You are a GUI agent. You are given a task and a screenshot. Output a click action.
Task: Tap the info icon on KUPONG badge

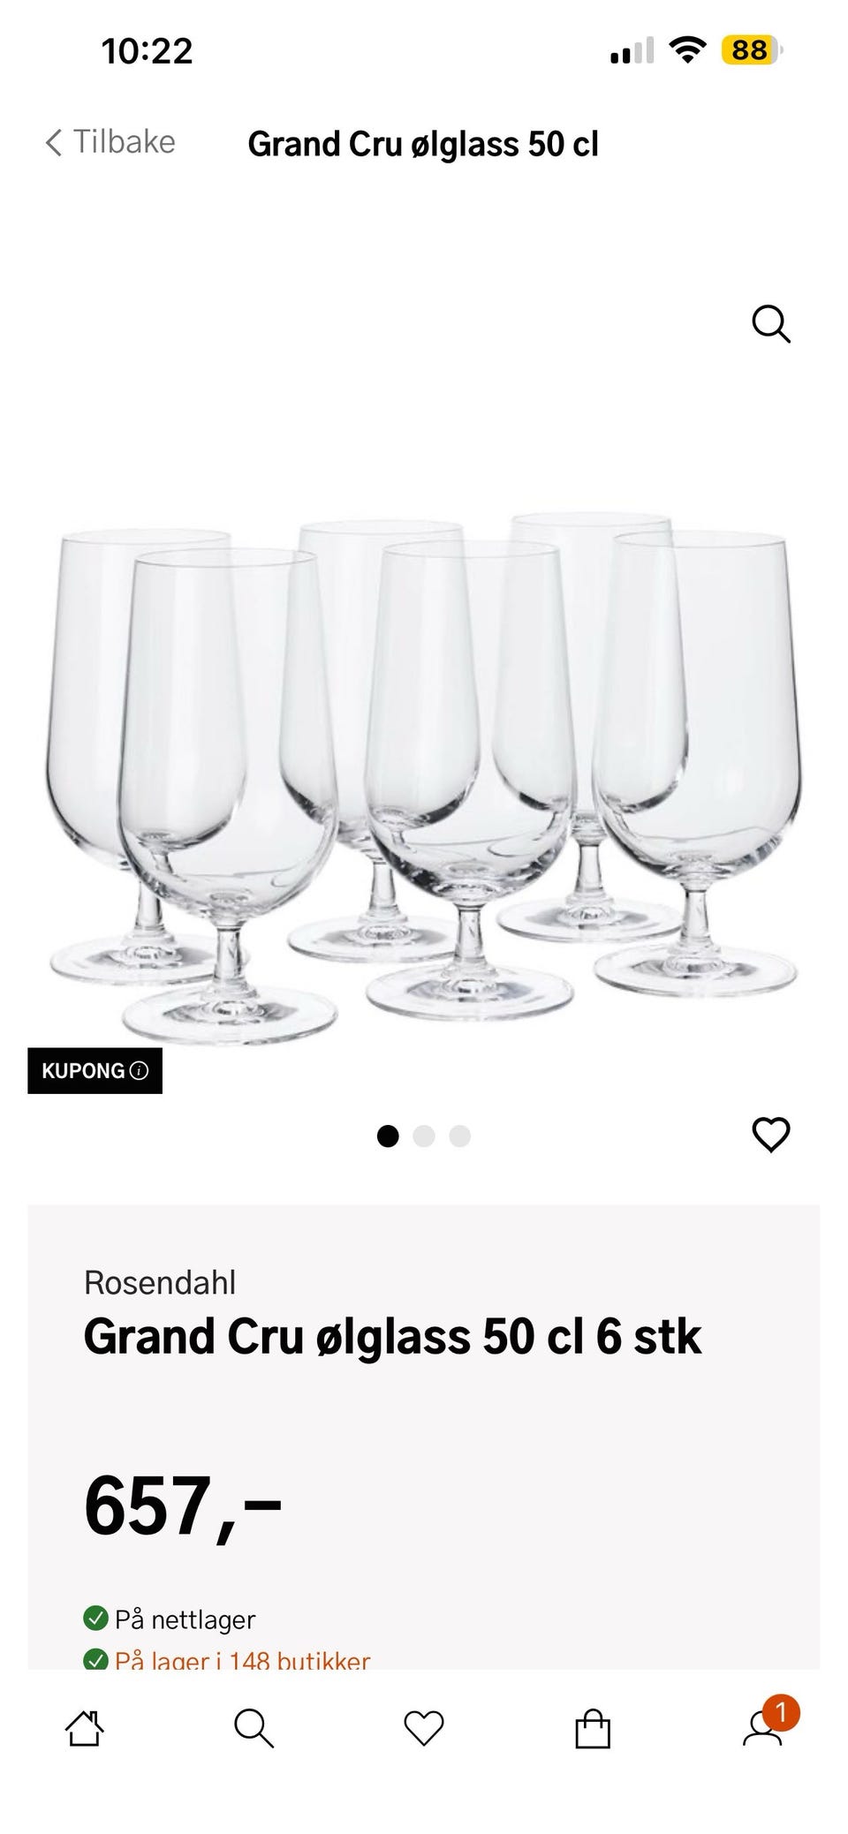point(140,1071)
